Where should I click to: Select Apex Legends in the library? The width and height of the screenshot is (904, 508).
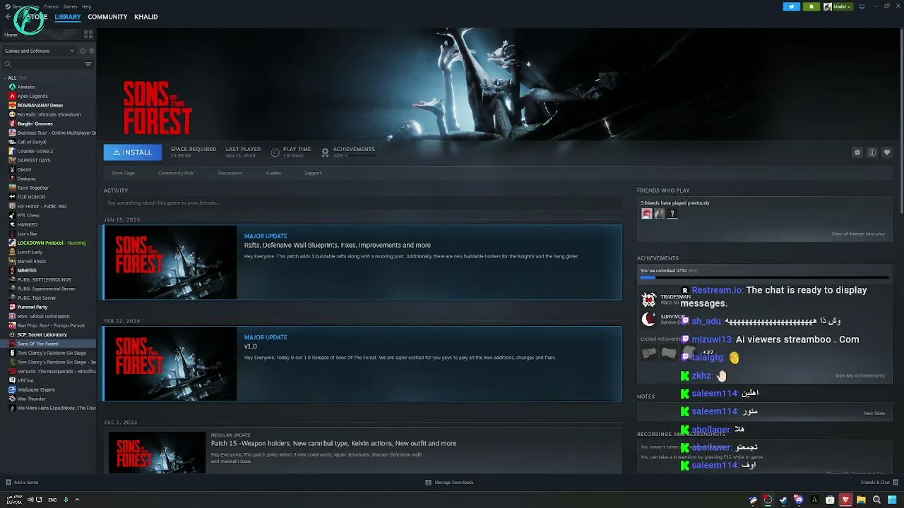tap(32, 96)
